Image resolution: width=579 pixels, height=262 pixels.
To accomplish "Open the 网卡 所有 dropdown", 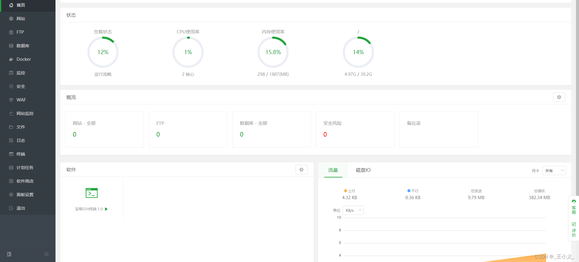I will (554, 171).
